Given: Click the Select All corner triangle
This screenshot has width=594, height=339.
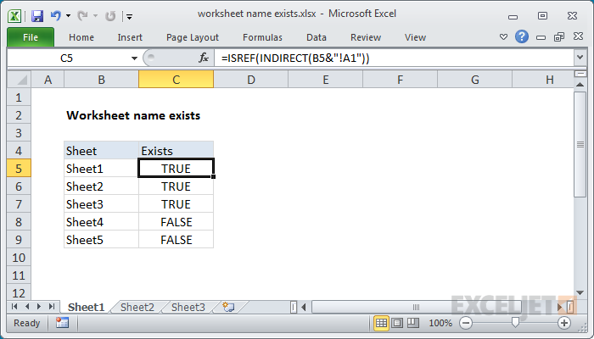Looking at the screenshot, I should coord(20,80).
